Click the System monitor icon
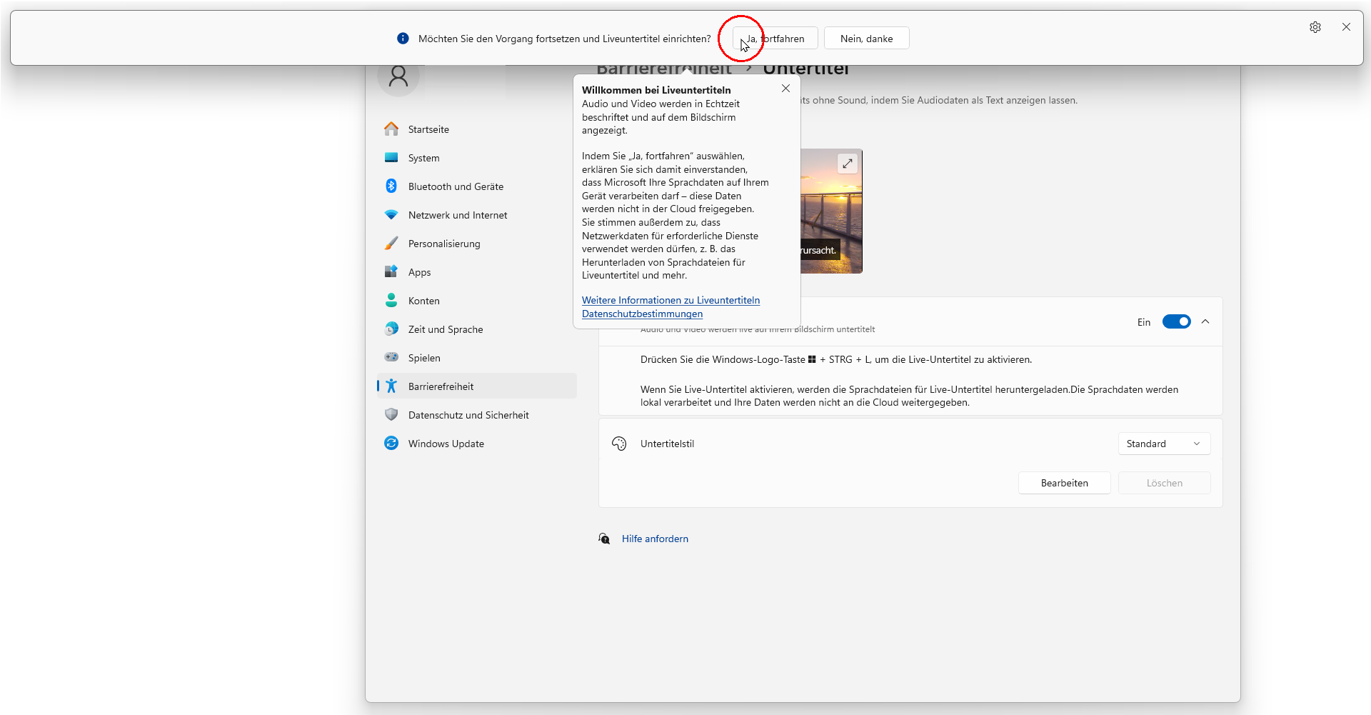The height and width of the screenshot is (715, 1371). tap(391, 157)
